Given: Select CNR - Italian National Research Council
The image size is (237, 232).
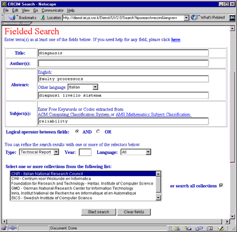Looking at the screenshot, I should 83,174.
